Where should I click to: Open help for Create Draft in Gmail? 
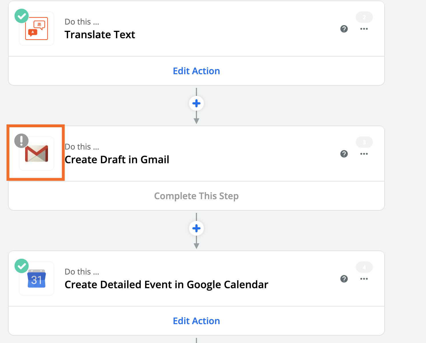pos(344,154)
